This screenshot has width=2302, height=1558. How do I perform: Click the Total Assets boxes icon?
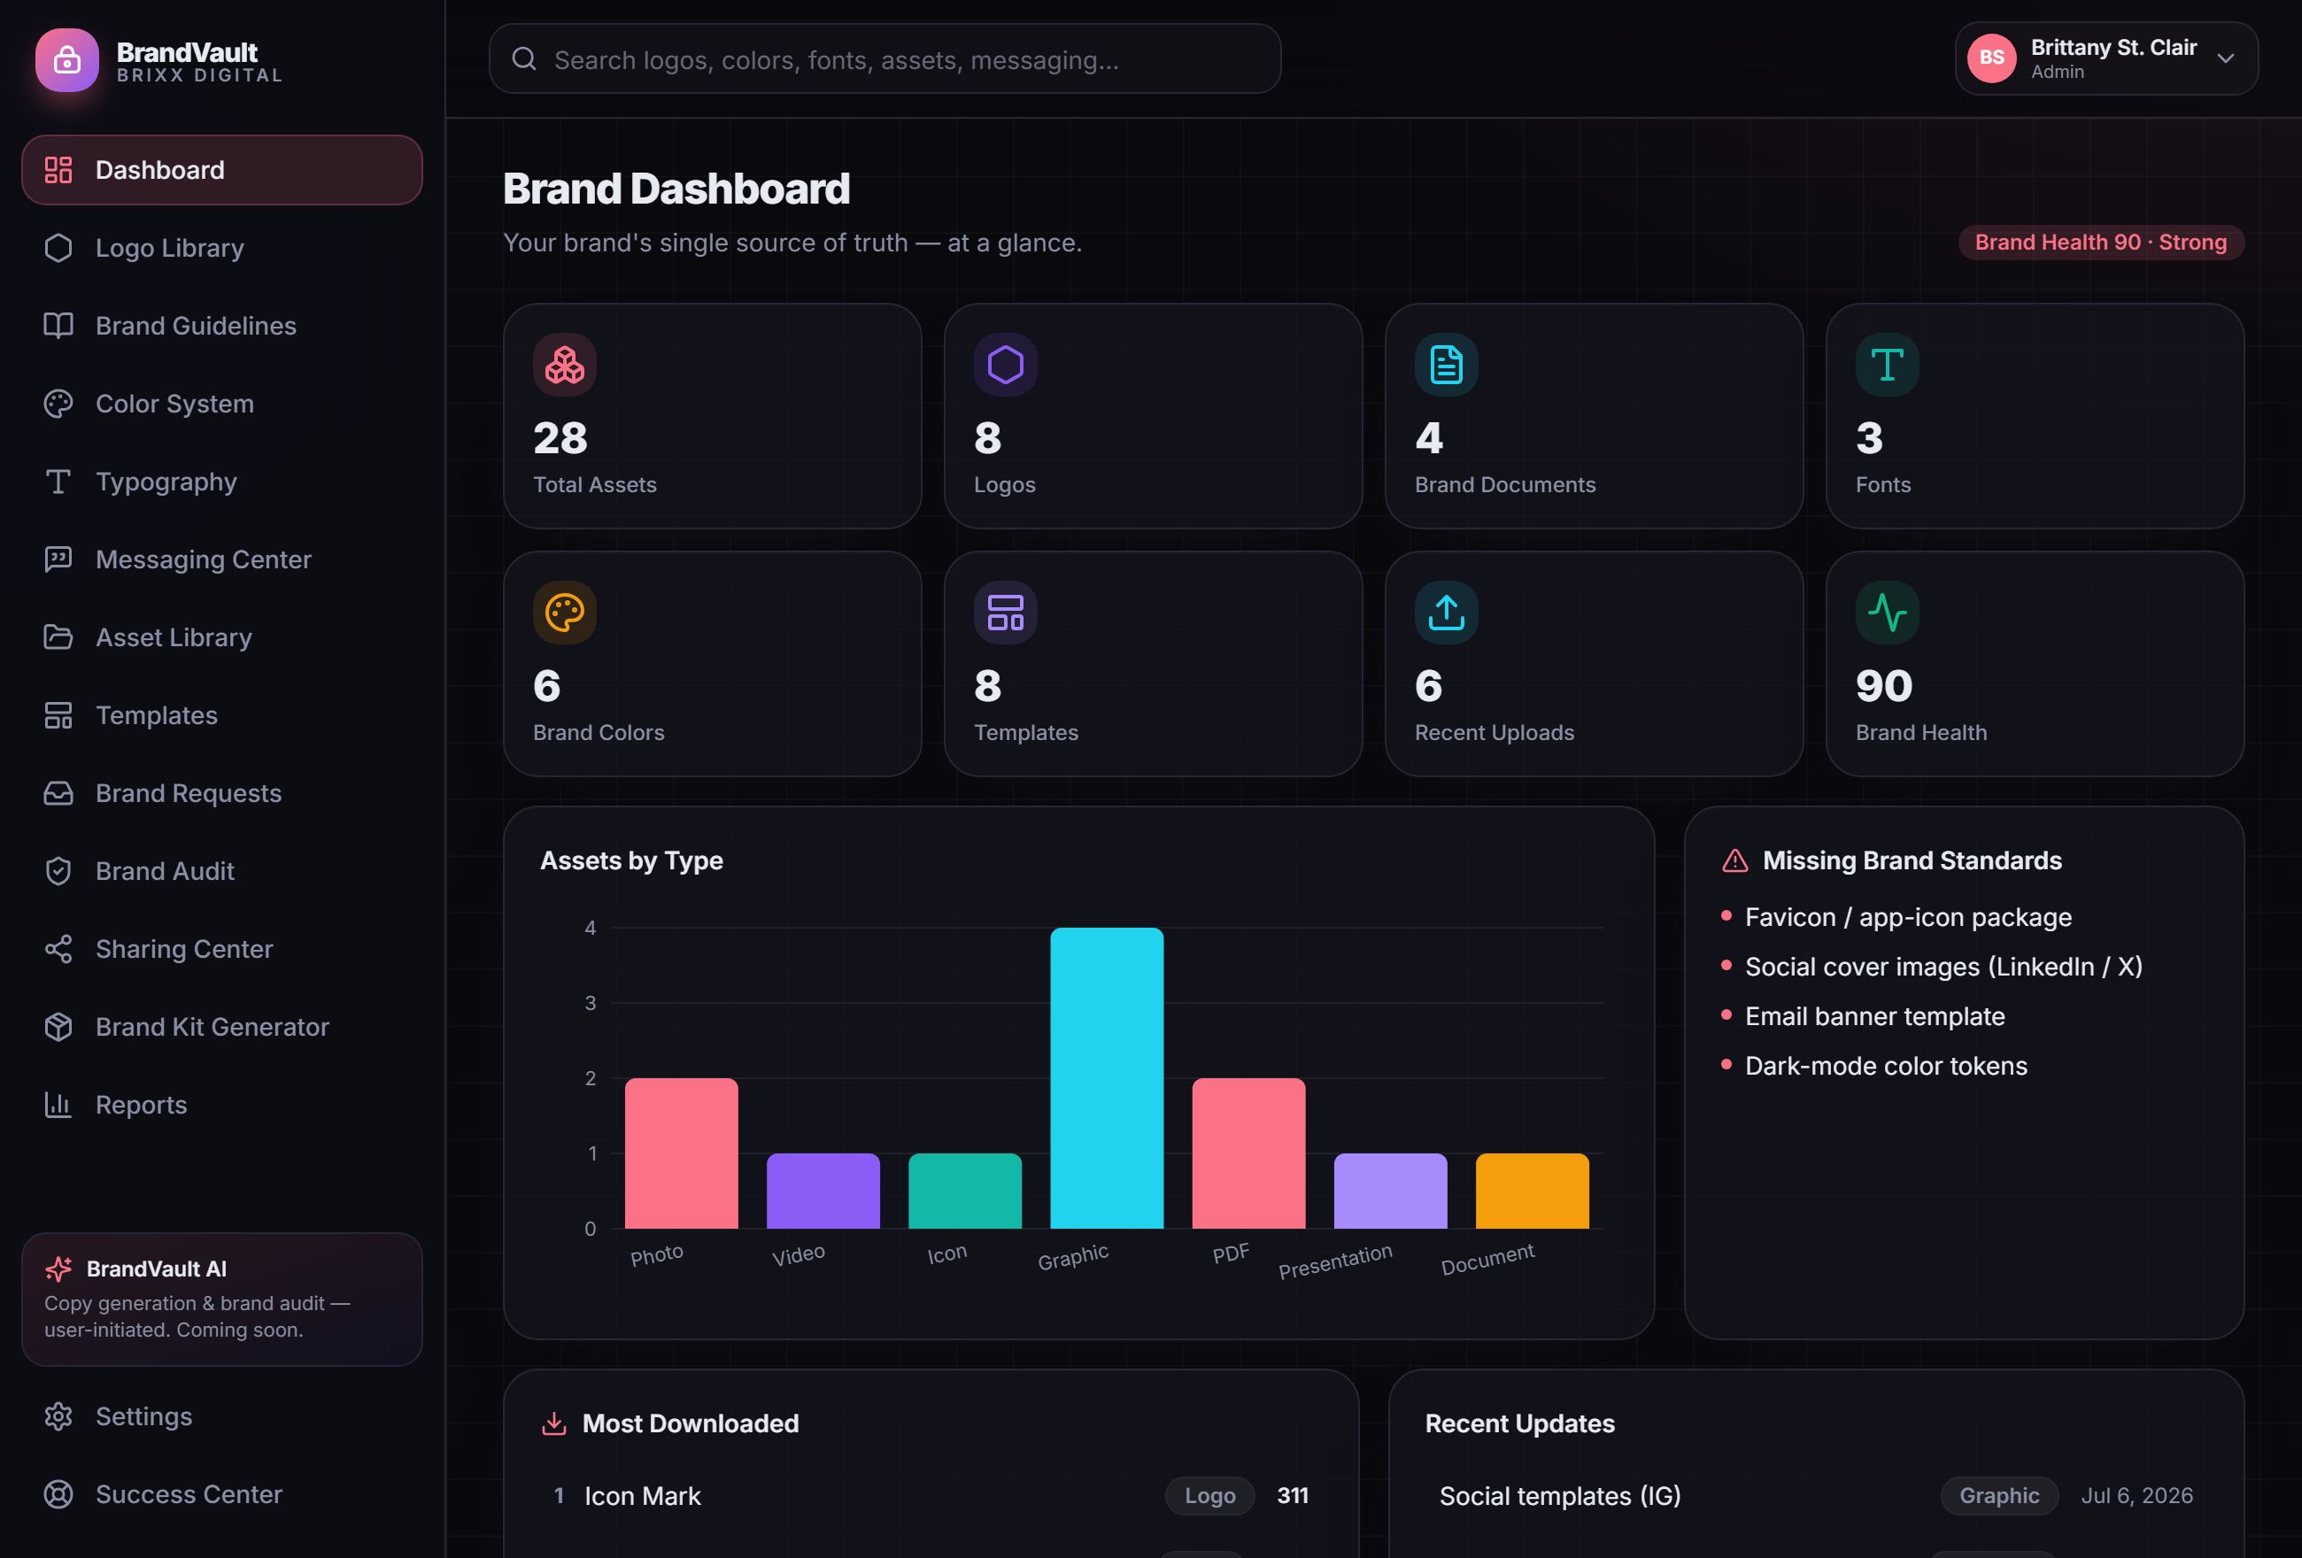pyautogui.click(x=565, y=365)
